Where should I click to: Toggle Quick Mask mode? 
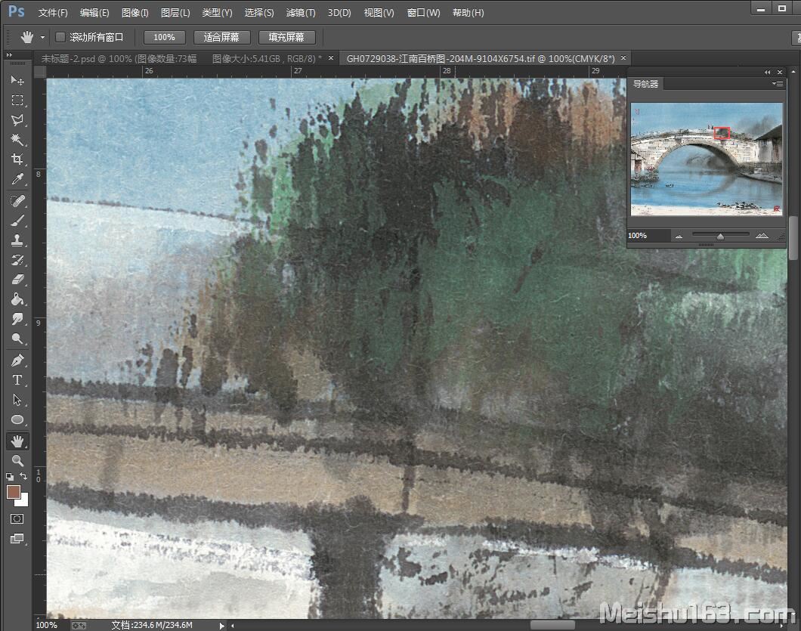[17, 518]
